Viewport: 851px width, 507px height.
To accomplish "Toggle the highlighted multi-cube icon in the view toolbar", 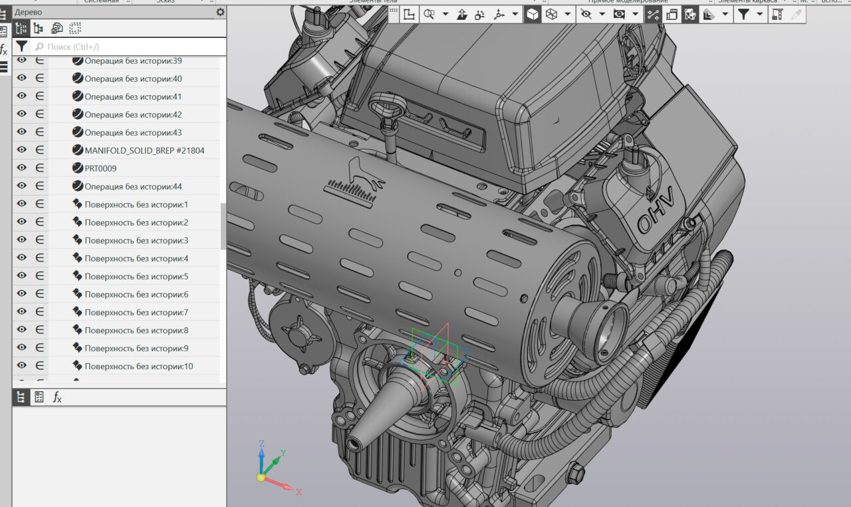I will [690, 14].
